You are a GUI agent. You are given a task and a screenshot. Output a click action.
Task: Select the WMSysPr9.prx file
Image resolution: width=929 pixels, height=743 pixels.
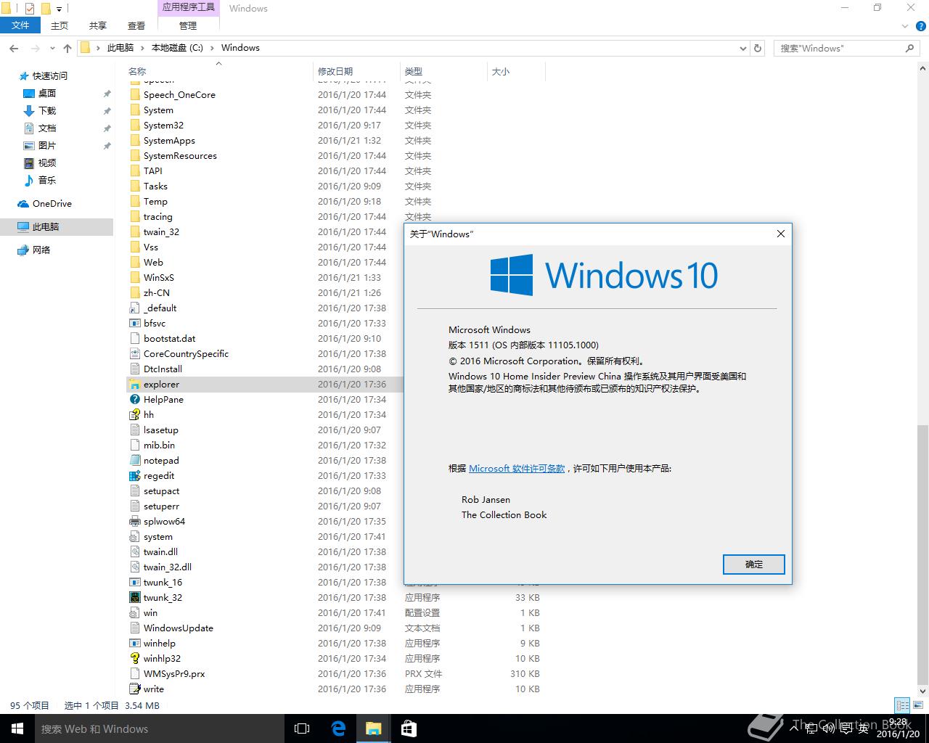[x=174, y=674]
